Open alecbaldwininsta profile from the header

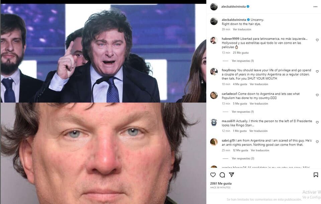point(233,7)
